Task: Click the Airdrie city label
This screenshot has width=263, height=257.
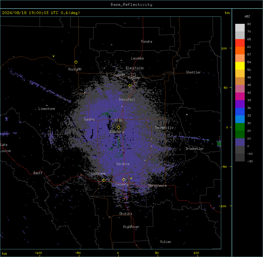Action: (x=123, y=164)
